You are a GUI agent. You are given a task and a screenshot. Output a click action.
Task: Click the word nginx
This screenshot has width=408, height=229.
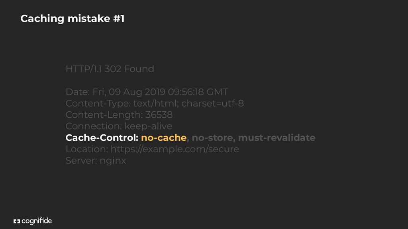(113, 161)
